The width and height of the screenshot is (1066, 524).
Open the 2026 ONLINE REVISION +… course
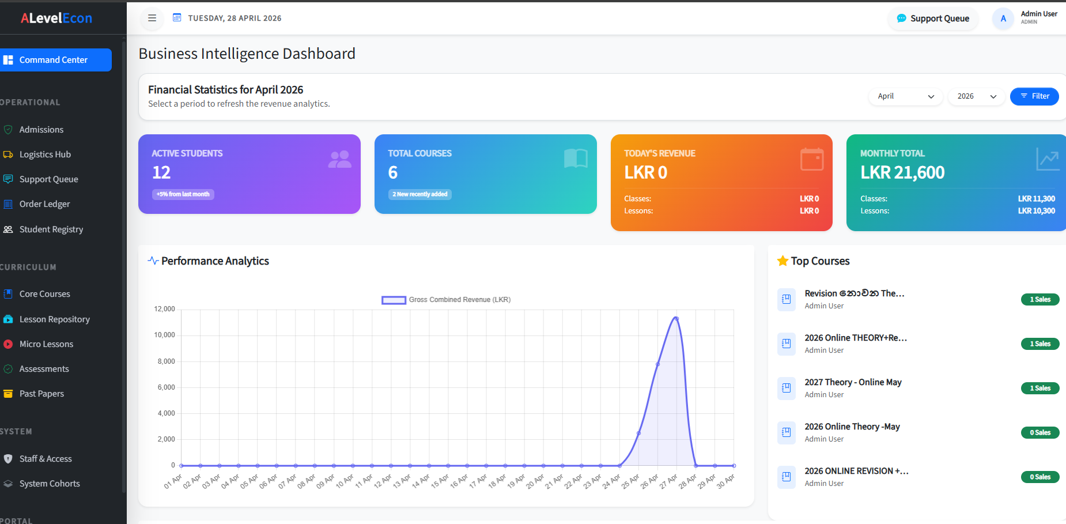856,471
